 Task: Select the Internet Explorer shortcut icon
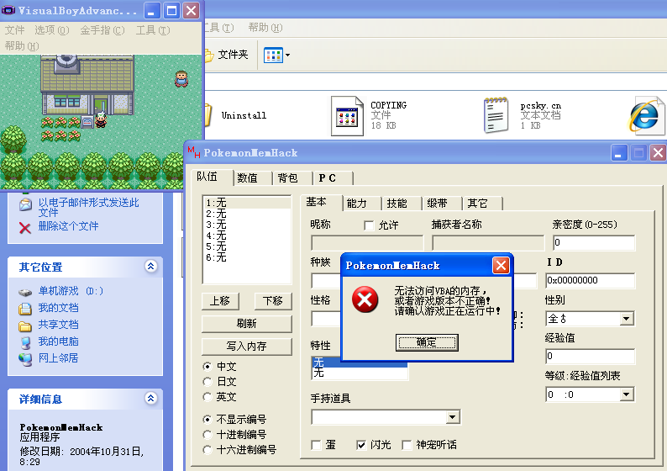[645, 115]
